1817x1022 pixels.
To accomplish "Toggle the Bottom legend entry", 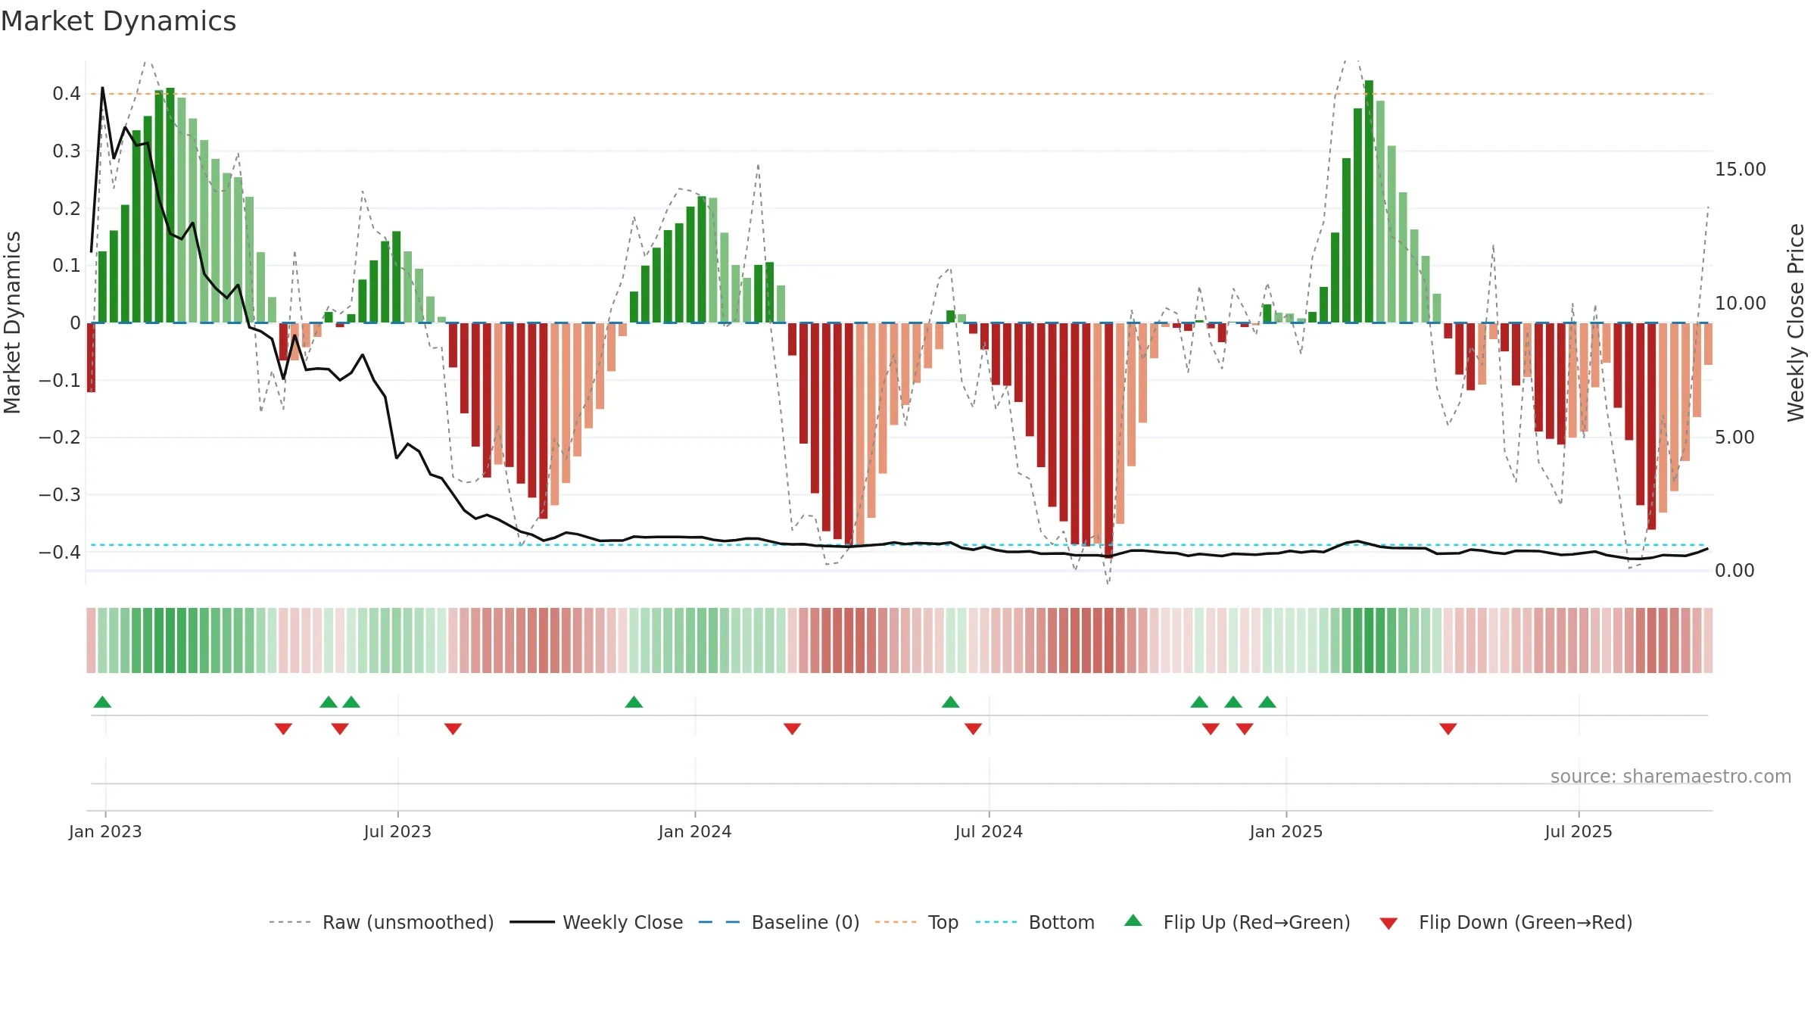I will (x=1034, y=922).
